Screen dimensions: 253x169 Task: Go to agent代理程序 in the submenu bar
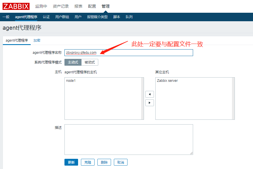pyautogui.click(x=26, y=17)
